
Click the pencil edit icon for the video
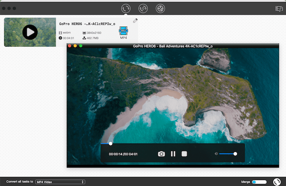[135, 21]
